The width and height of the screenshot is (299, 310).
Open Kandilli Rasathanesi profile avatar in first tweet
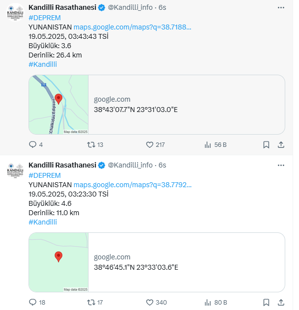(x=15, y=12)
